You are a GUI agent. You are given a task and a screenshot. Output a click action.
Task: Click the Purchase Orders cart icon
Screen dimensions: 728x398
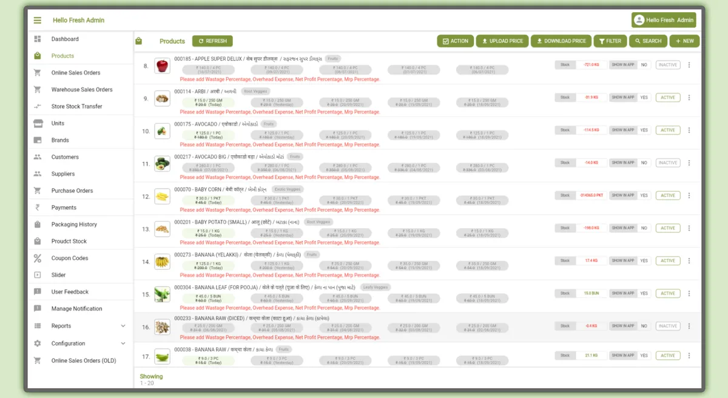click(x=38, y=191)
